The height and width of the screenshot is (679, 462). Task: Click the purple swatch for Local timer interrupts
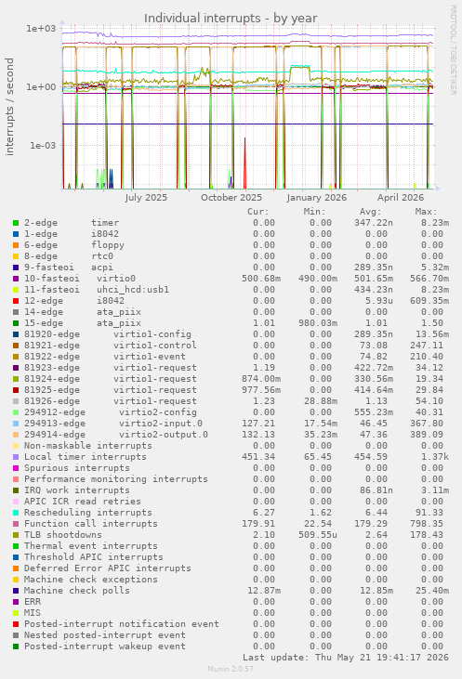coord(16,457)
